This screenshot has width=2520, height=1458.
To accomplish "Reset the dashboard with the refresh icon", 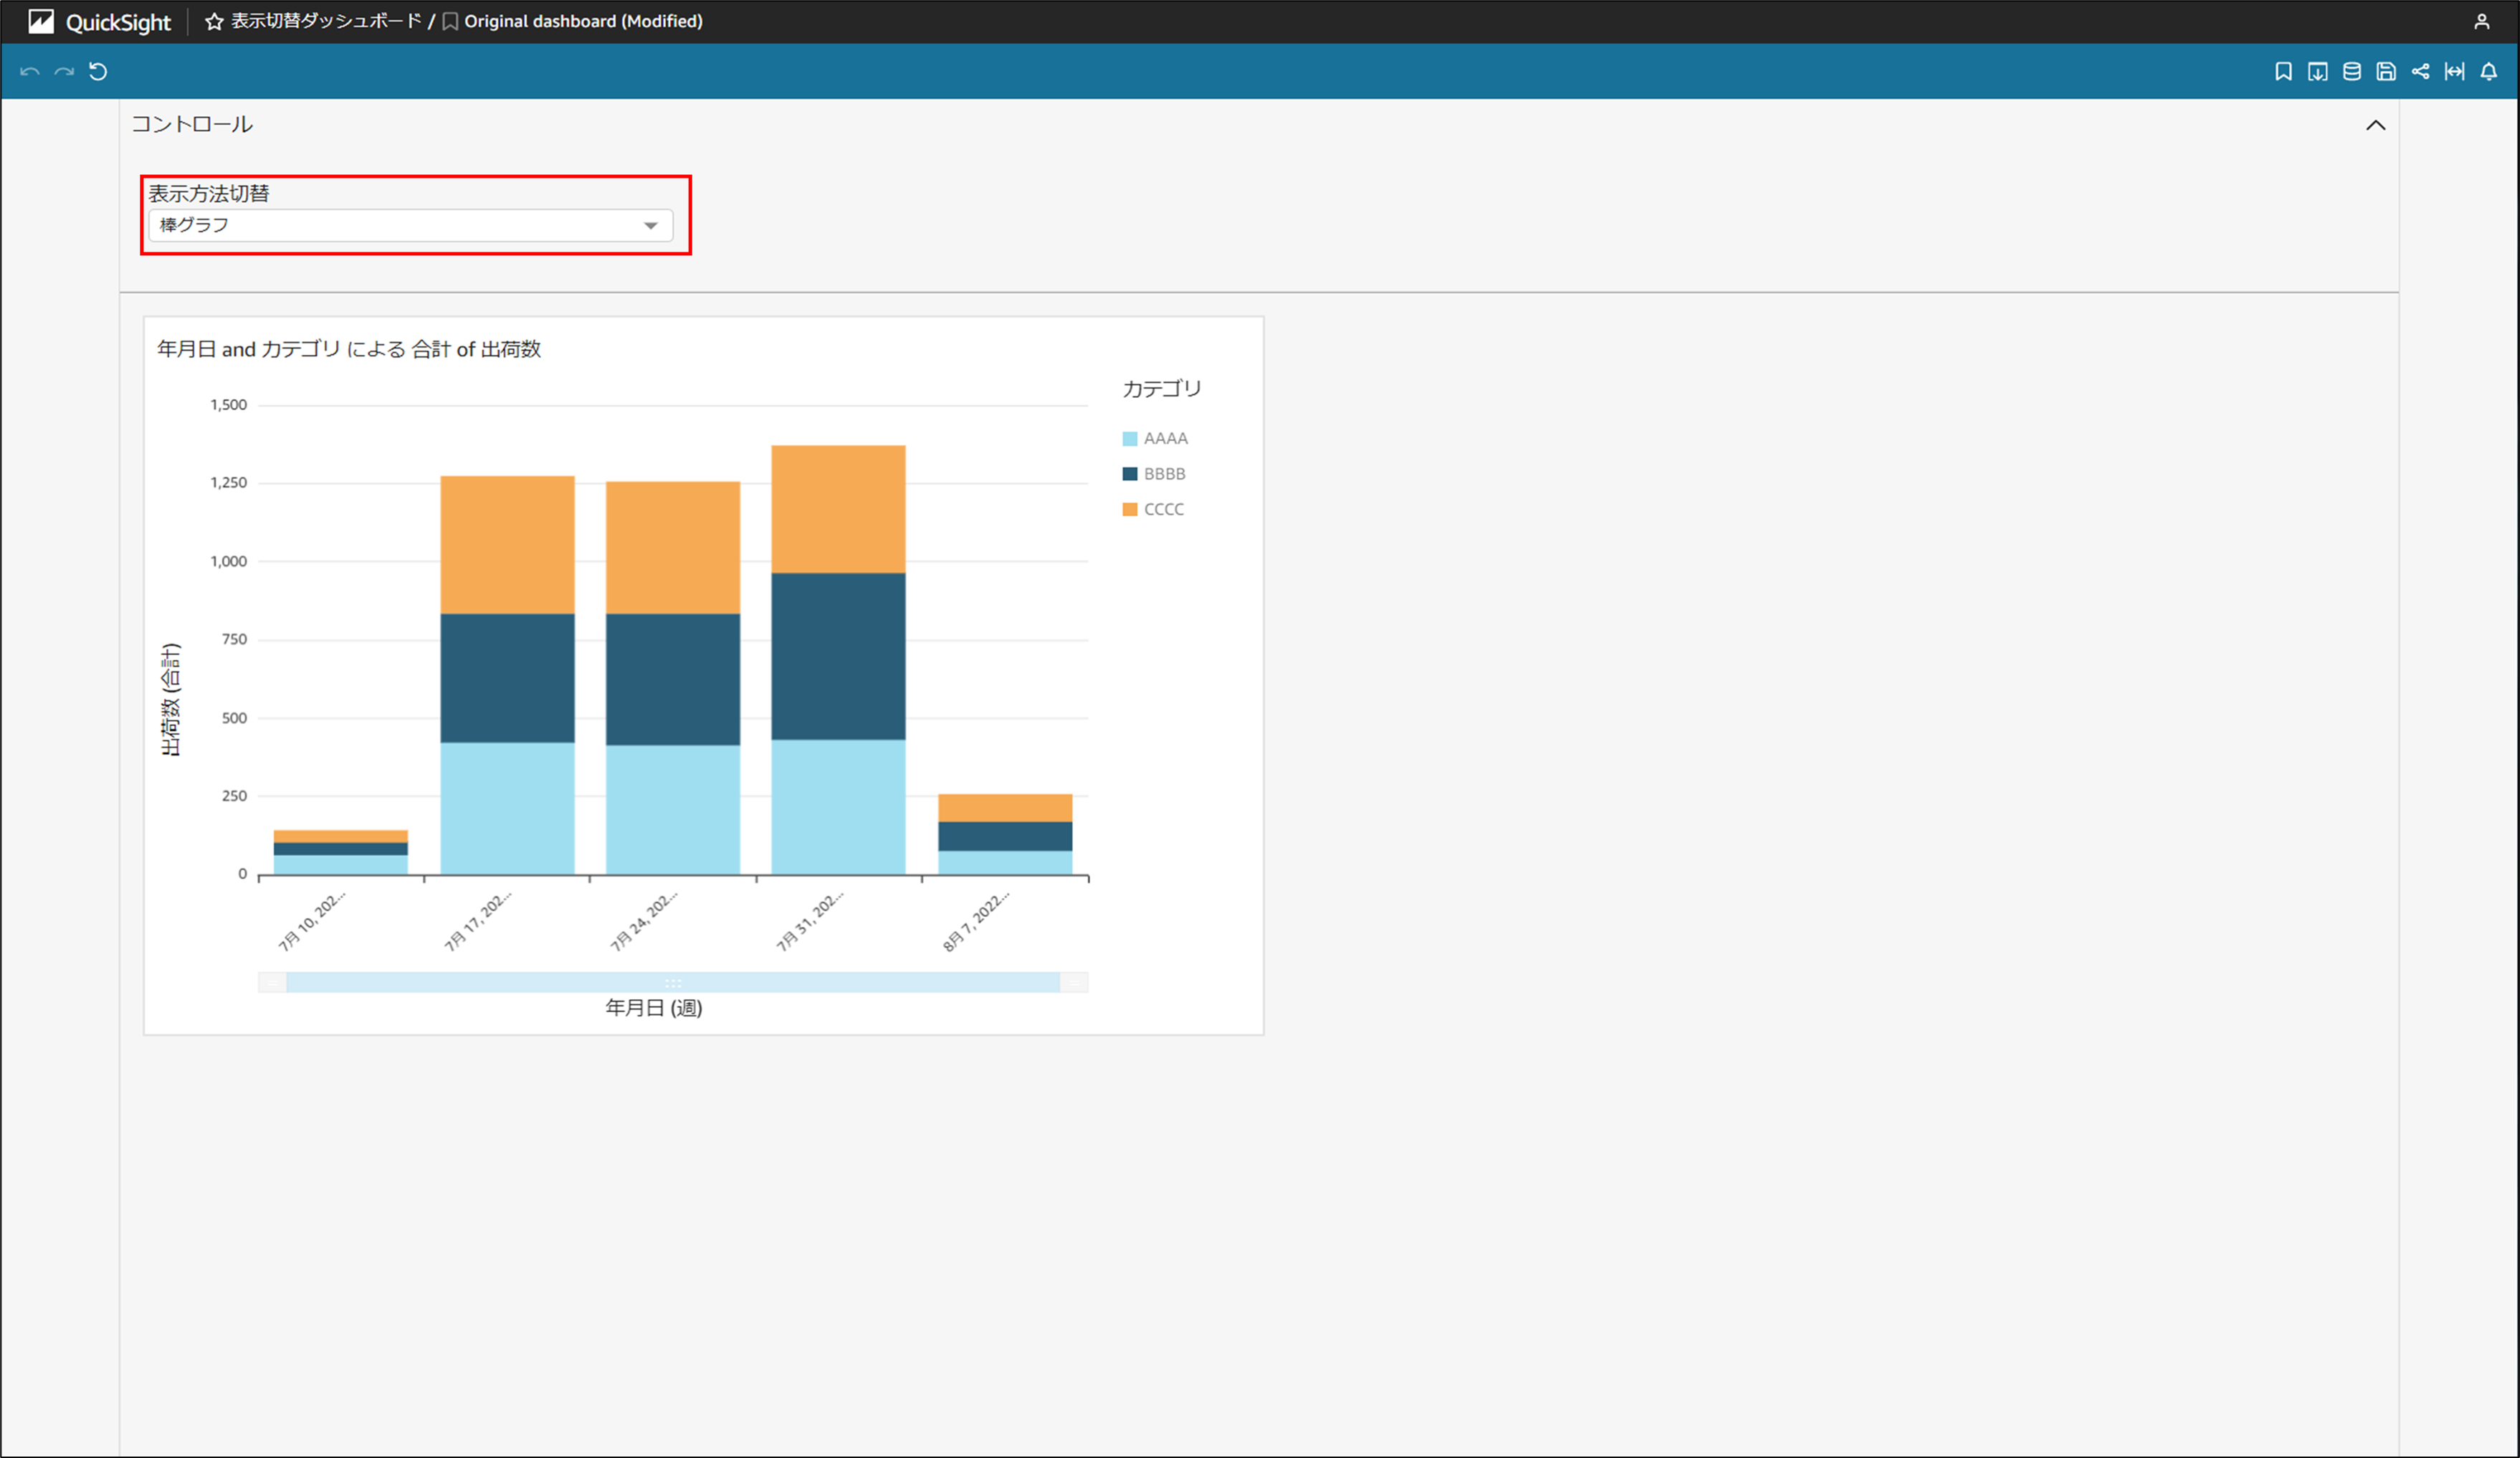I will coord(97,71).
